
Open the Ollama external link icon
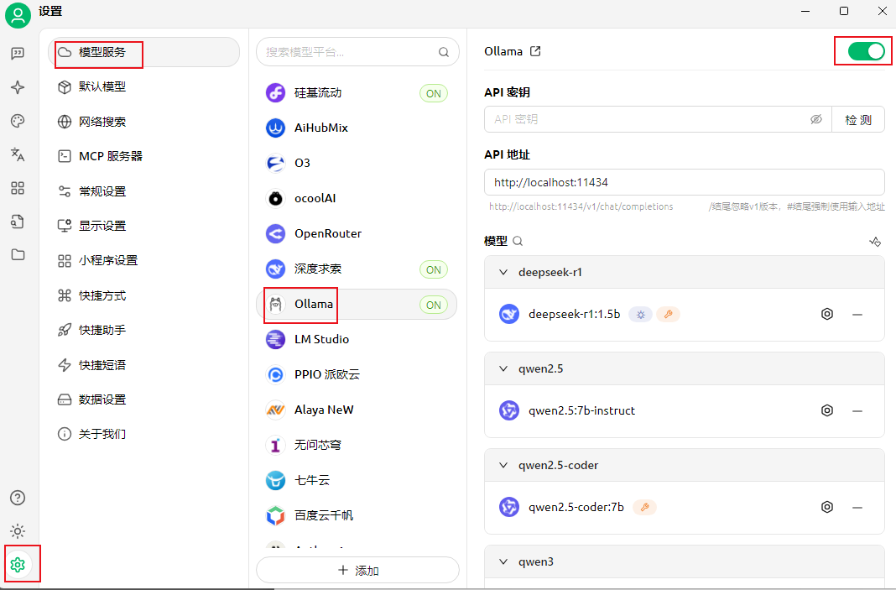coord(535,51)
